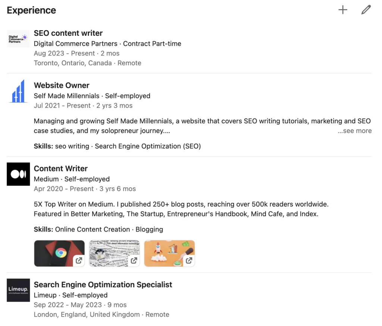Open the Search Engine Optimization Specialist entry
This screenshot has height=326, width=382.
coord(103,285)
